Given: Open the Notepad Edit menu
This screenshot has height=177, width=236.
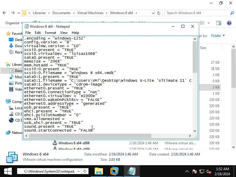Looking at the screenshot, I should pos(38,33).
